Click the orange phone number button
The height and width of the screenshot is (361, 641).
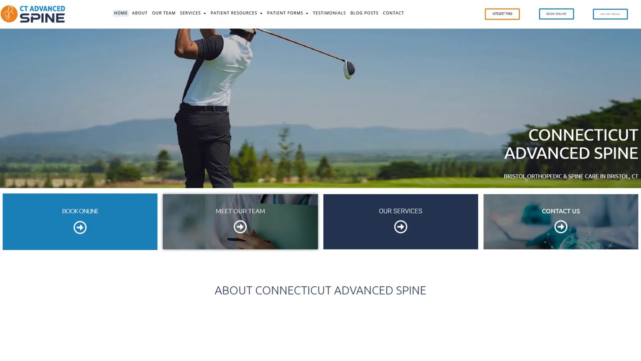click(502, 14)
